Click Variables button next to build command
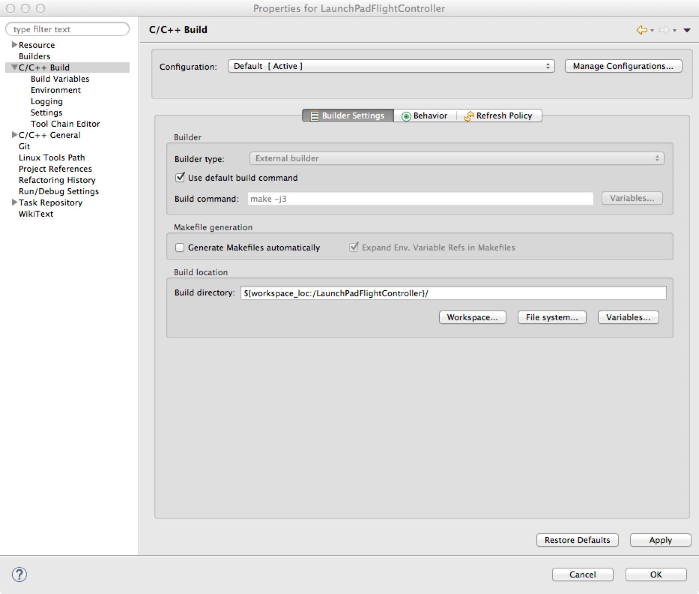Viewport: 699px width, 594px height. click(x=632, y=198)
